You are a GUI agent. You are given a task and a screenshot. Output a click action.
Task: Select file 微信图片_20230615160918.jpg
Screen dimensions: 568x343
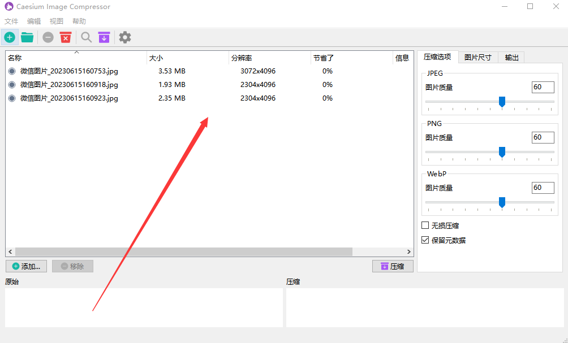pyautogui.click(x=69, y=85)
